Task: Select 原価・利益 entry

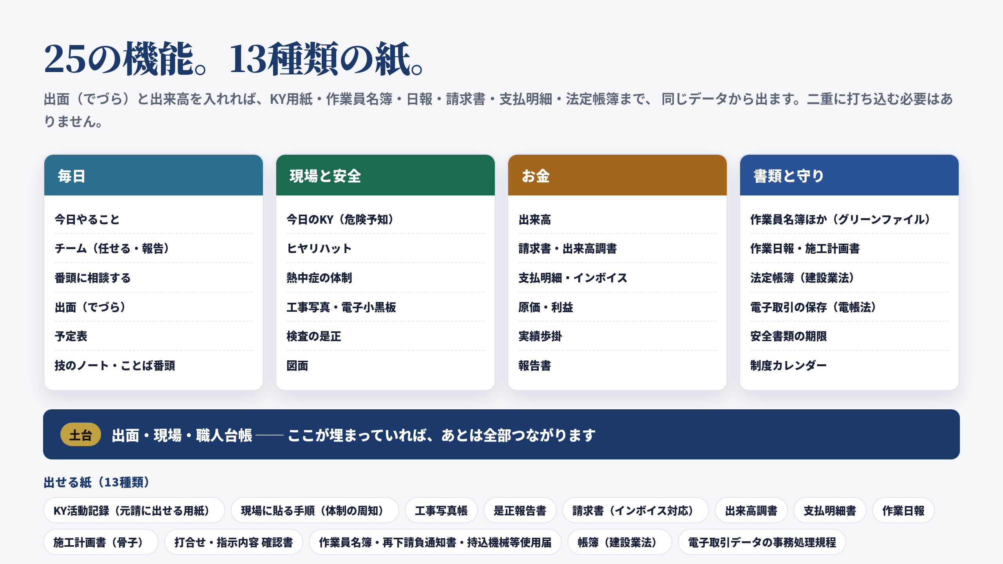Action: [617, 307]
